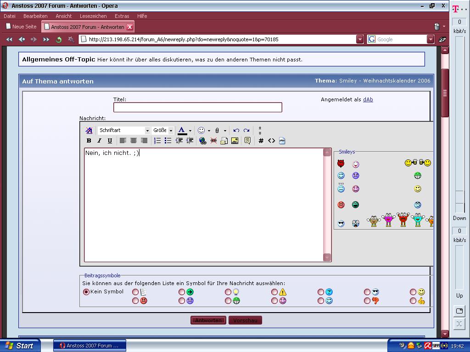Align message text to the left
The height and width of the screenshot is (352, 470).
click(123, 141)
